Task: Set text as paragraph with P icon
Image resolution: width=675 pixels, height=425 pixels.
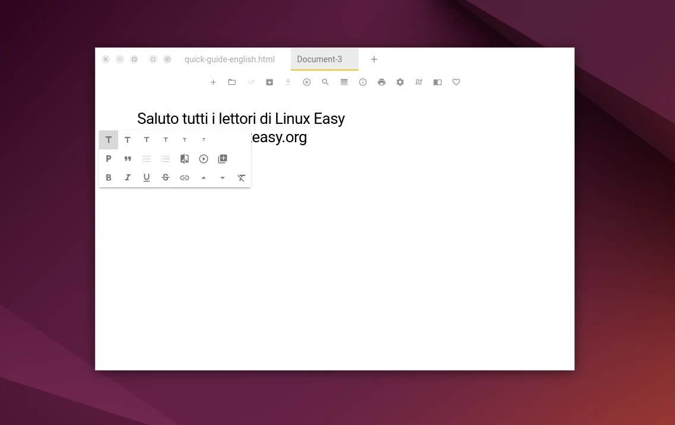Action: (x=109, y=159)
